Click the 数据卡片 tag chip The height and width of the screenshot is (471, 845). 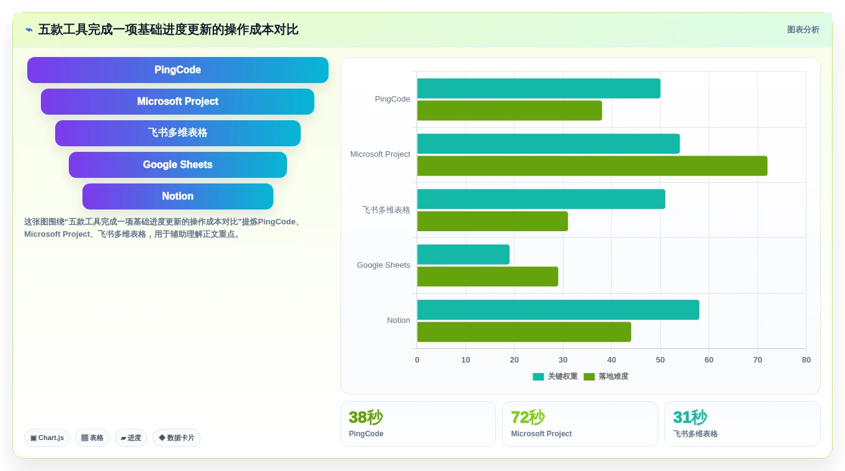[177, 438]
